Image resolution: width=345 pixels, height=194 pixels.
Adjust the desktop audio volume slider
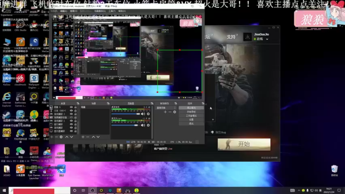pyautogui.click(x=125, y=114)
